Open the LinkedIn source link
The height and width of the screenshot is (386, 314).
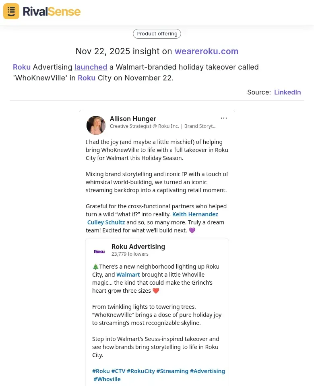pos(287,92)
